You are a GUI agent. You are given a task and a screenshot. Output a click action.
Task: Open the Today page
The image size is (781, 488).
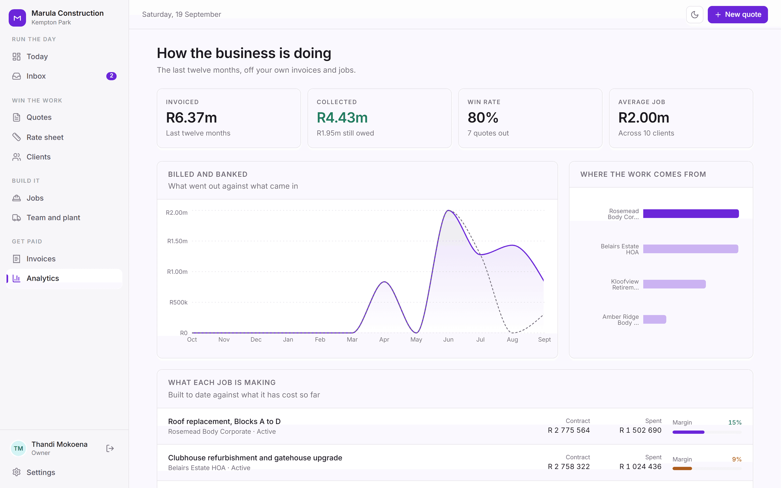click(64, 56)
